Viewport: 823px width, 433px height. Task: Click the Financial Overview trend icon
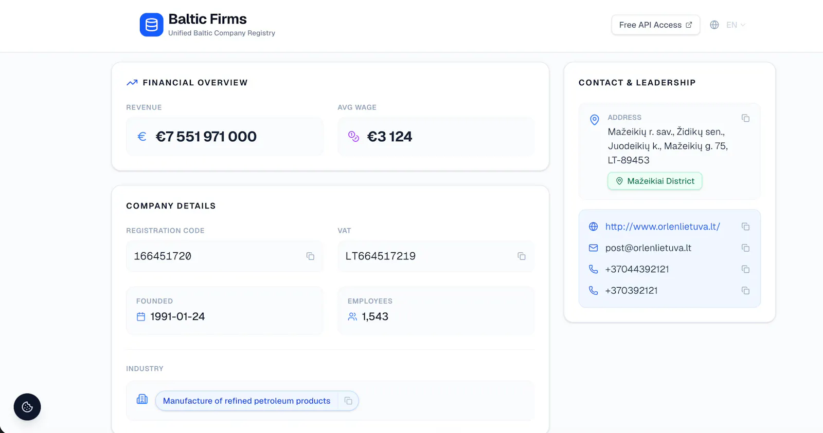coord(132,82)
